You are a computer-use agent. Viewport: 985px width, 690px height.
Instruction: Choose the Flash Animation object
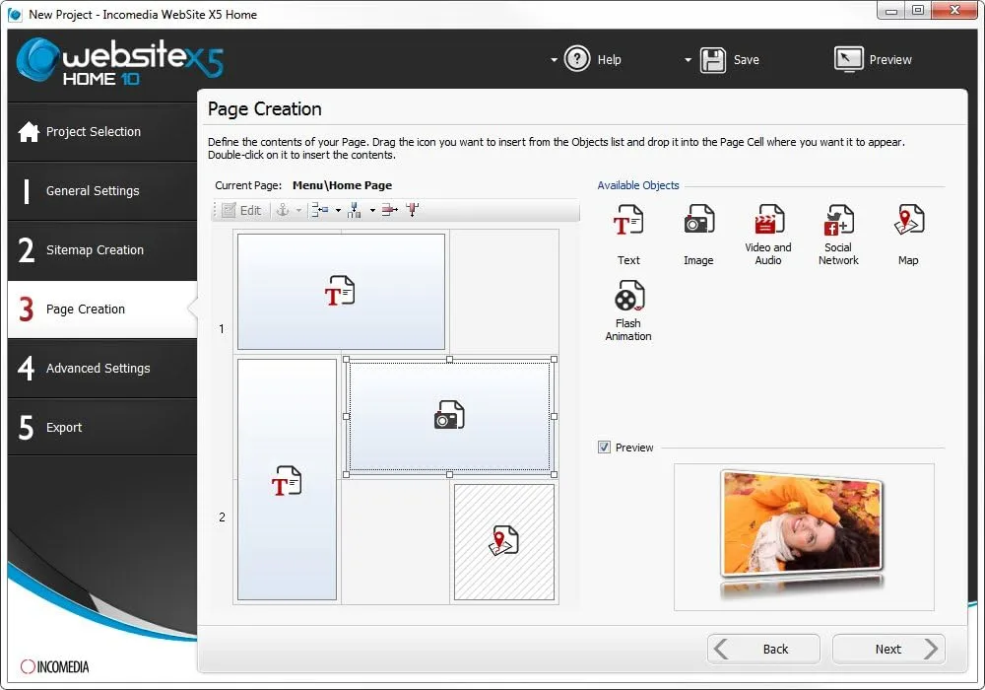(628, 298)
